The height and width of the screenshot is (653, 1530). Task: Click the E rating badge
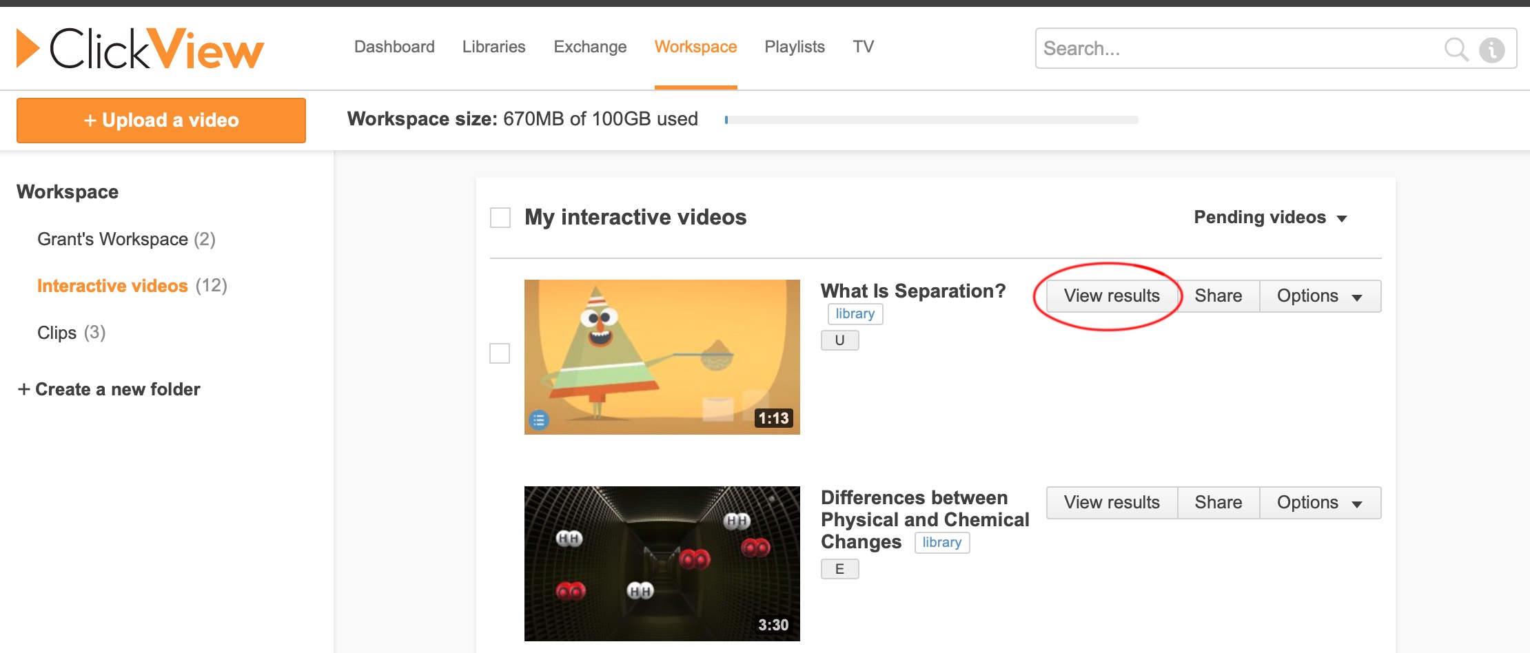pos(839,569)
